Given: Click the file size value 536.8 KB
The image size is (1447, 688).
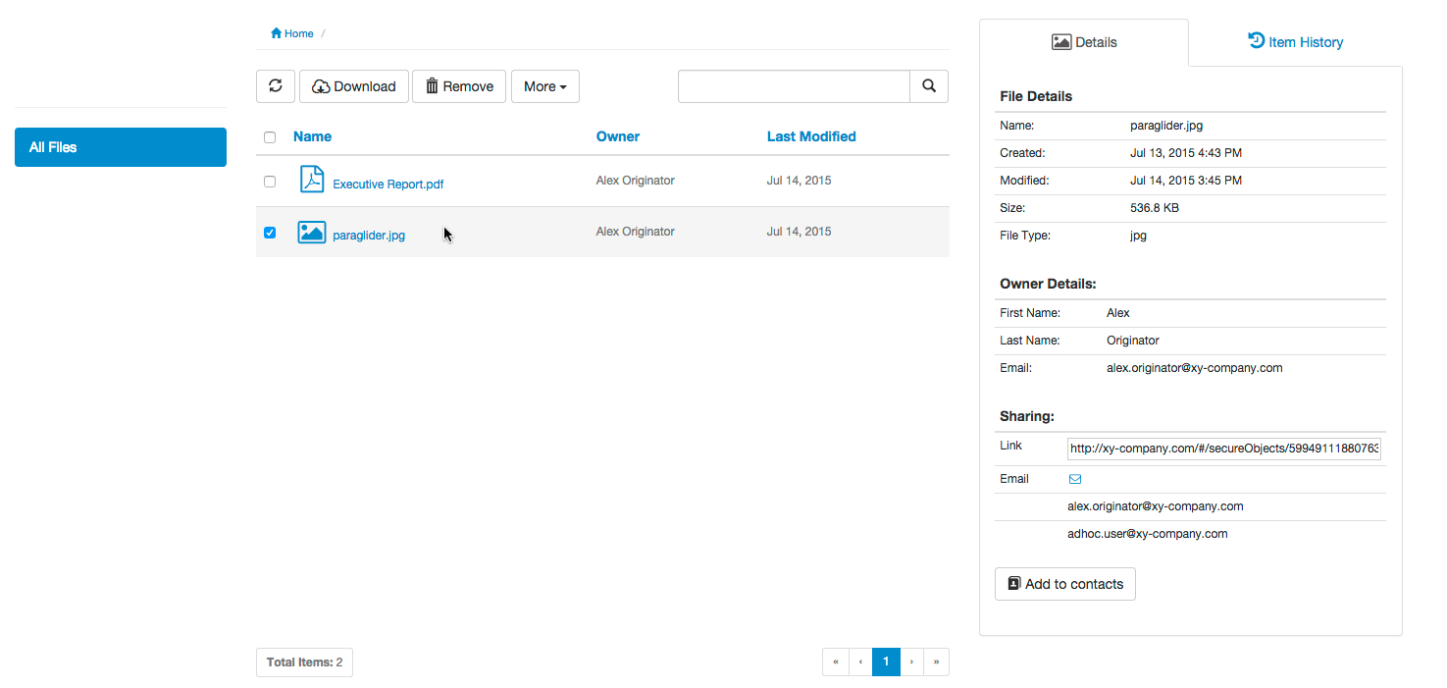Looking at the screenshot, I should [1155, 208].
